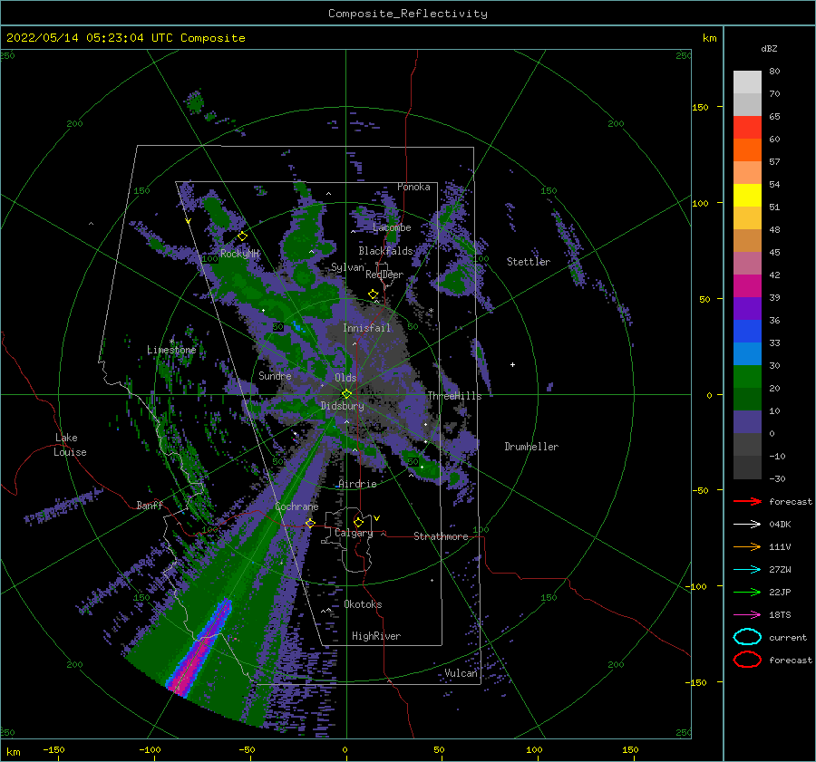Click the red forecast oval icon
Image resolution: width=816 pixels, height=762 pixels.
tap(747, 660)
